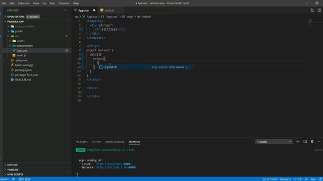323x181 pixels.
Task: Click the feedback icon in status bar
Action: click(x=320, y=179)
